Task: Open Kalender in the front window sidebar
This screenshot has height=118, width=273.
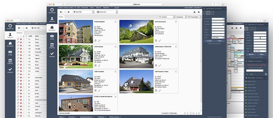Action: tap(52, 46)
